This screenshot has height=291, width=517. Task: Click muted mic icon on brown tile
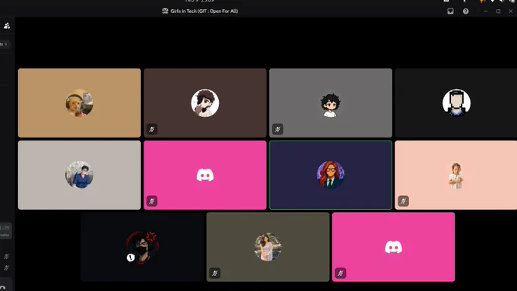(152, 129)
